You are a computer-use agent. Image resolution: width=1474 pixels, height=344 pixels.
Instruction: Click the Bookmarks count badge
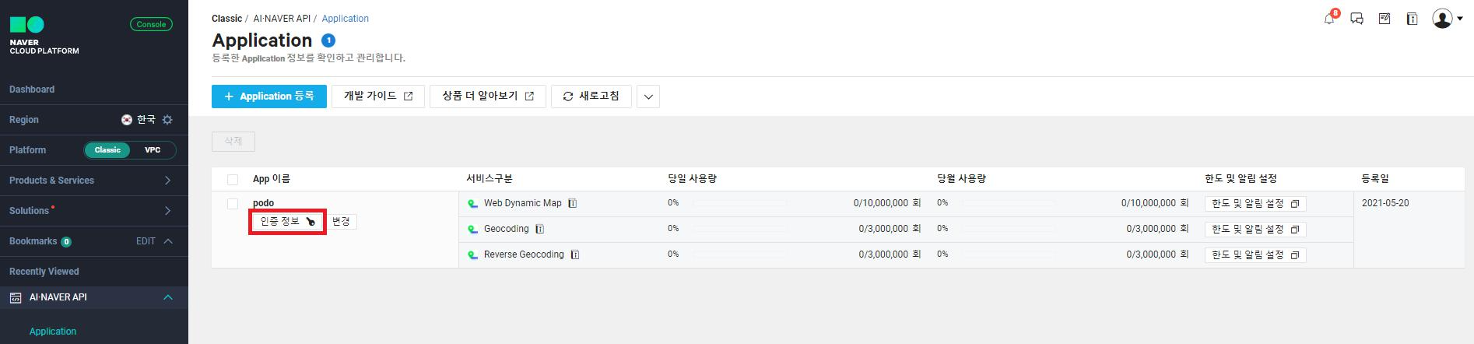click(x=66, y=242)
